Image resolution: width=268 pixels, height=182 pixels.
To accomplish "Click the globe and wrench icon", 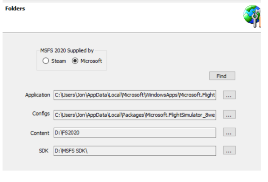I will pos(252,16).
